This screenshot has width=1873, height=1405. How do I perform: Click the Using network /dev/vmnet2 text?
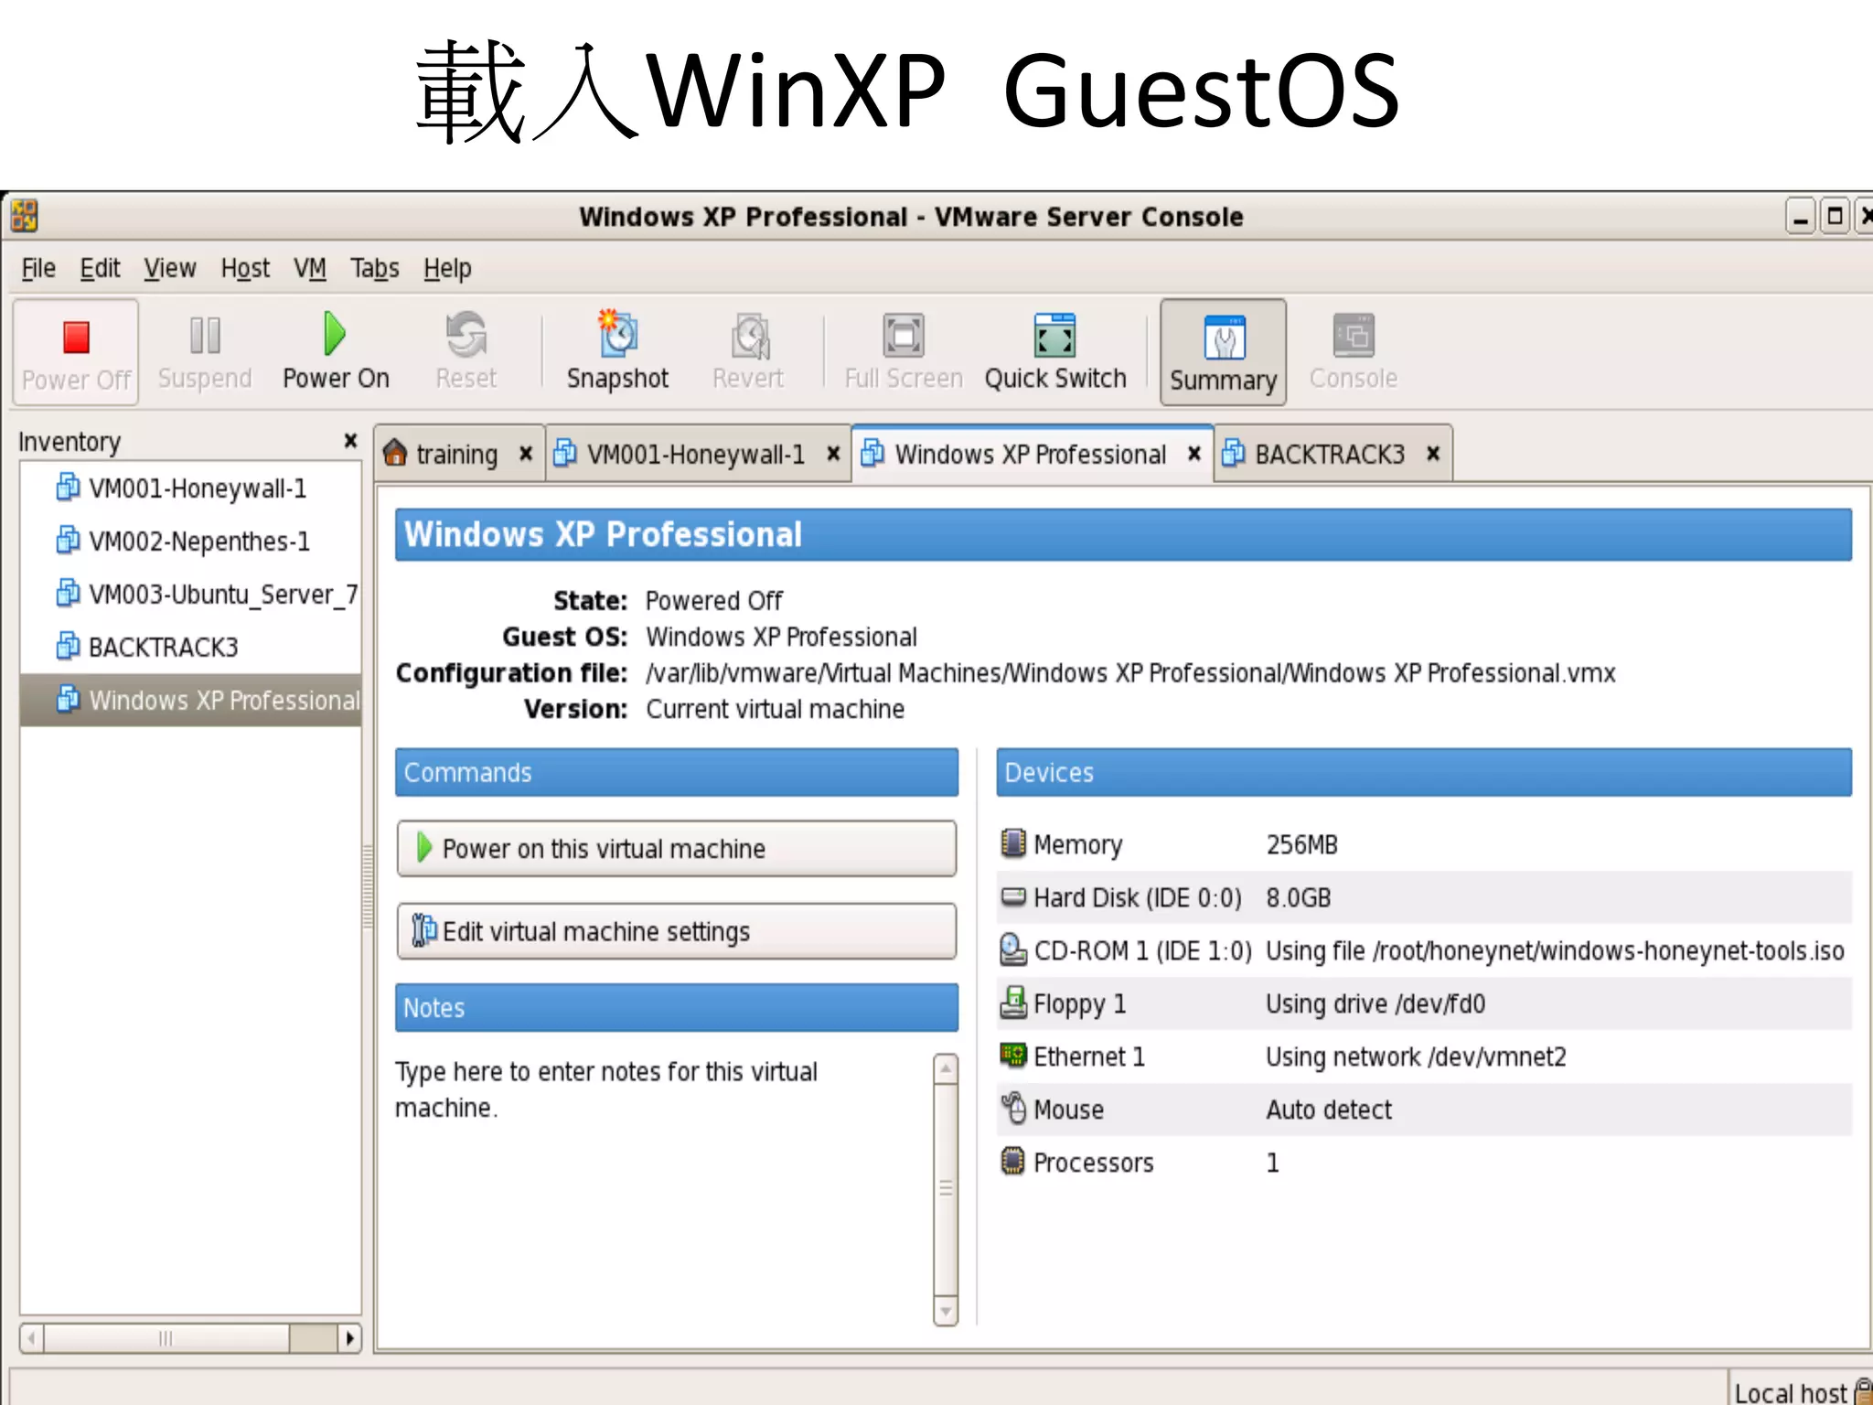(x=1416, y=1056)
